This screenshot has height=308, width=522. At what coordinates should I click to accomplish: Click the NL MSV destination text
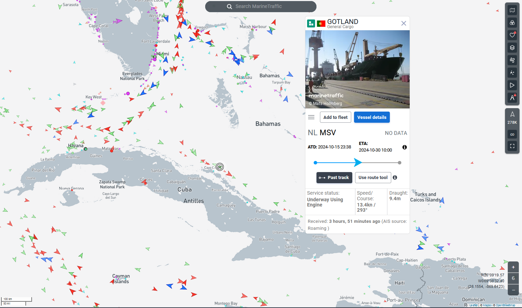[322, 132]
